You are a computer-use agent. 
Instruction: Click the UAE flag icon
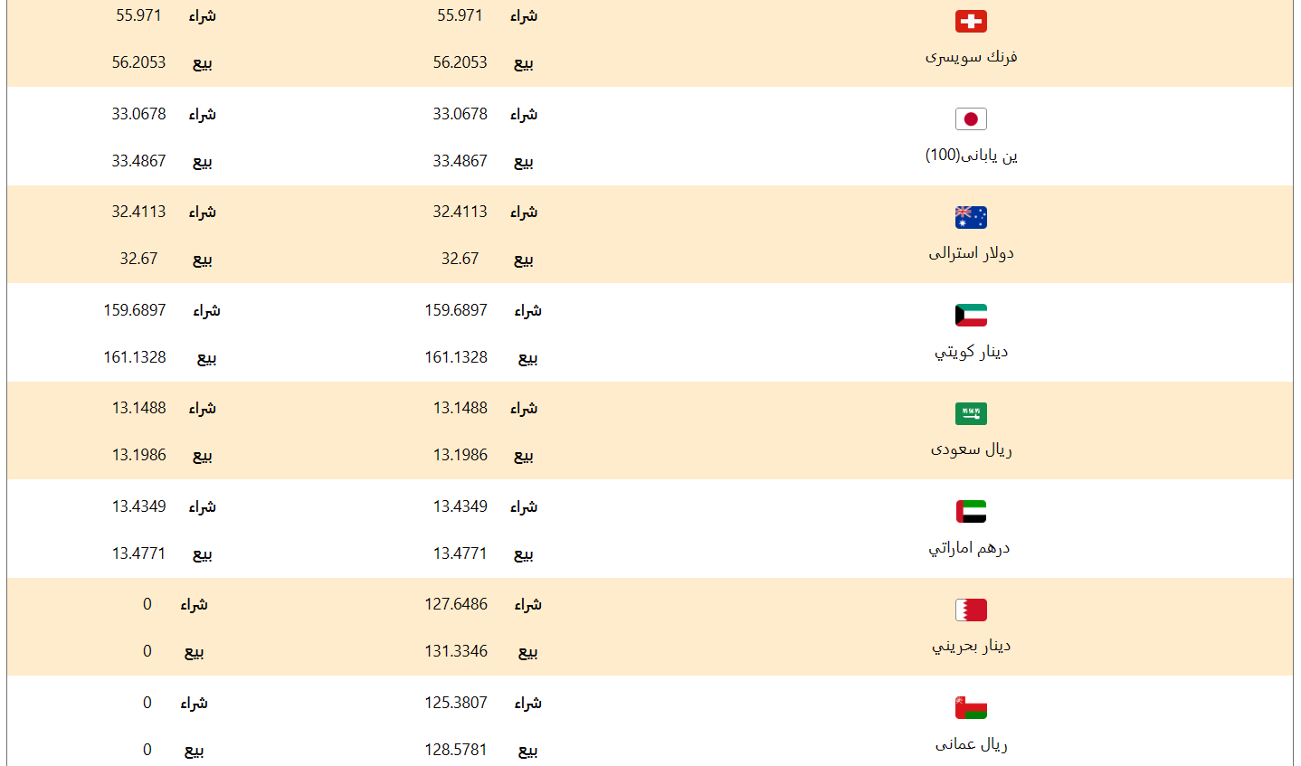[971, 512]
